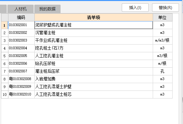Select 入岩增加费 item
Image resolution: width=183 pixels, height=124 pixels.
(94, 79)
